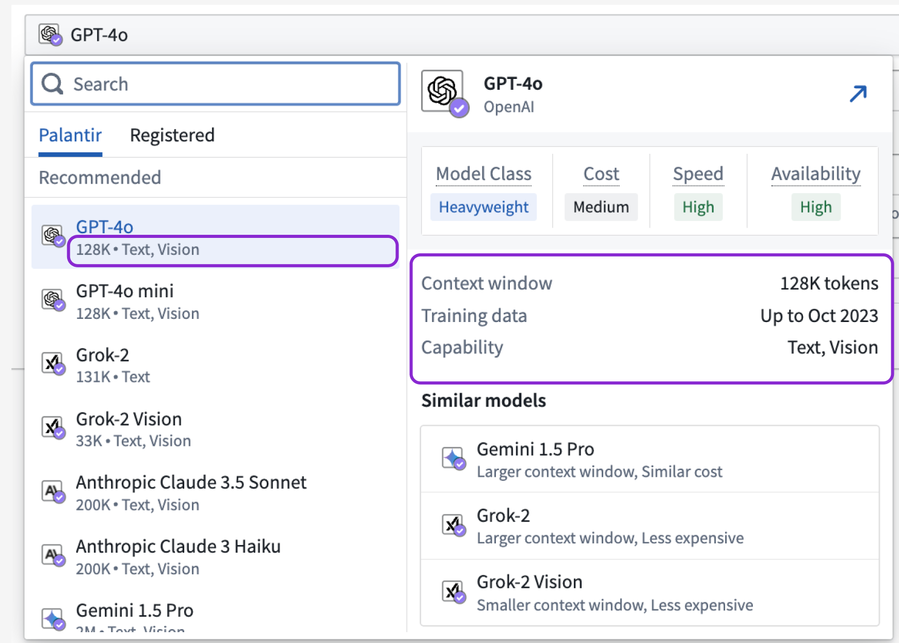Click the GPT-4o mini row icon
899x643 pixels.
[53, 300]
